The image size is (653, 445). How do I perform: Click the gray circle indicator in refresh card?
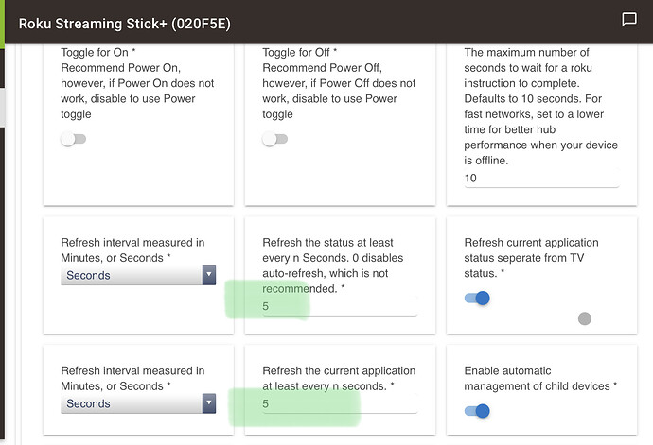coord(585,318)
